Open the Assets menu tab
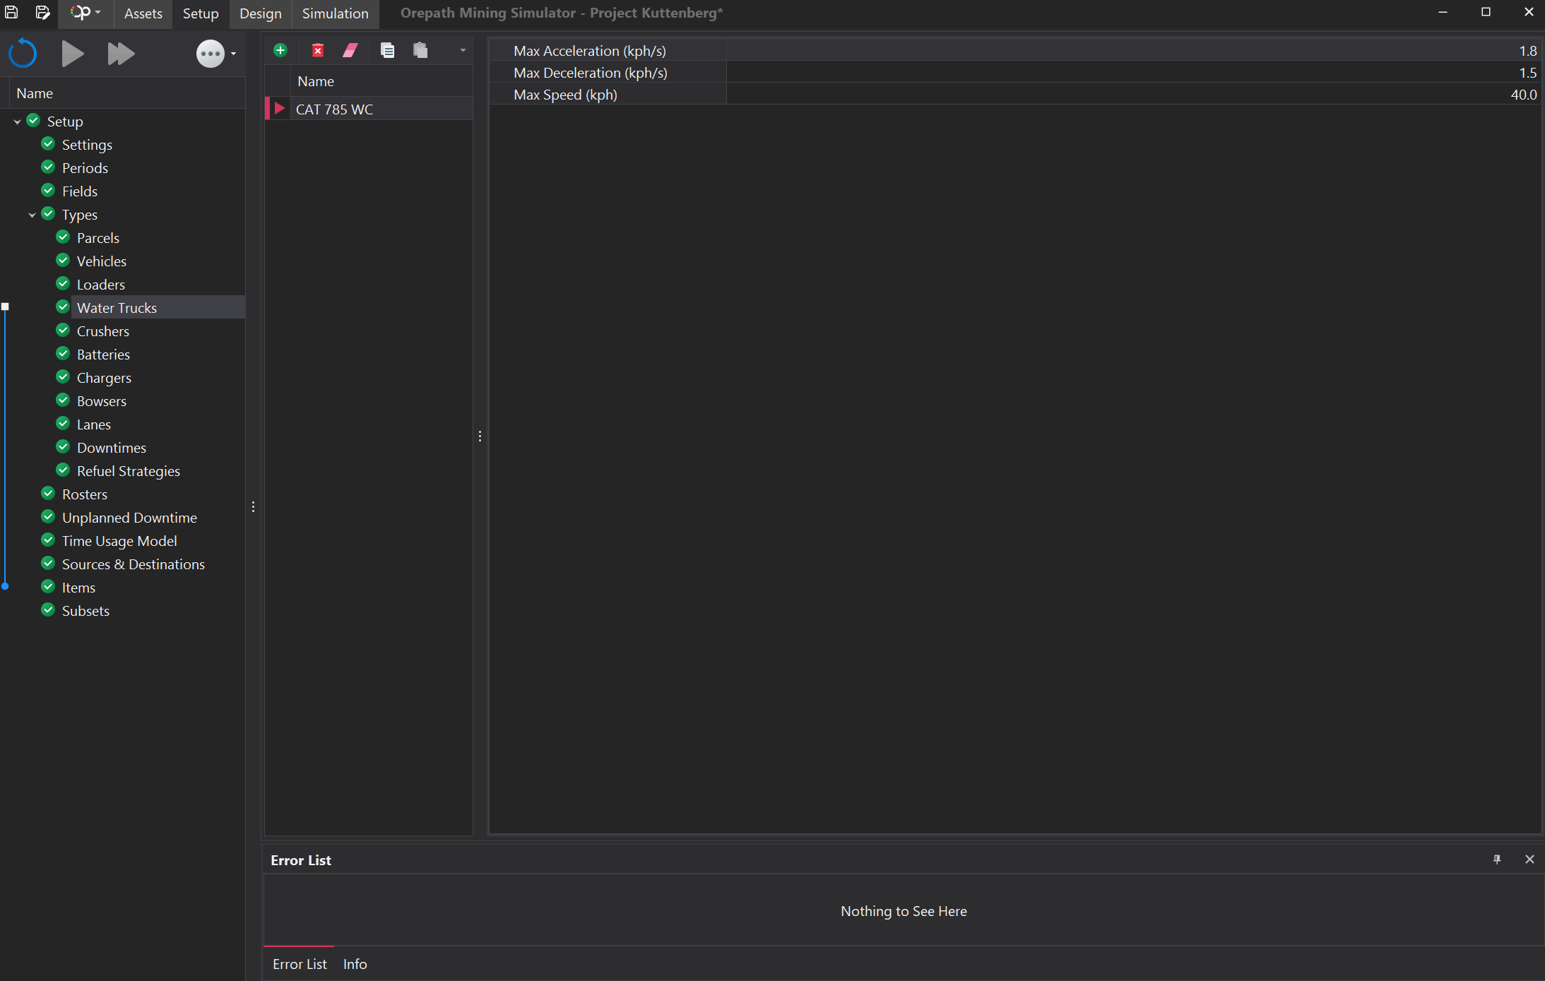The width and height of the screenshot is (1545, 981). pyautogui.click(x=143, y=13)
